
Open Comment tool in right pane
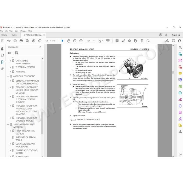pyautogui.click(x=180, y=73)
